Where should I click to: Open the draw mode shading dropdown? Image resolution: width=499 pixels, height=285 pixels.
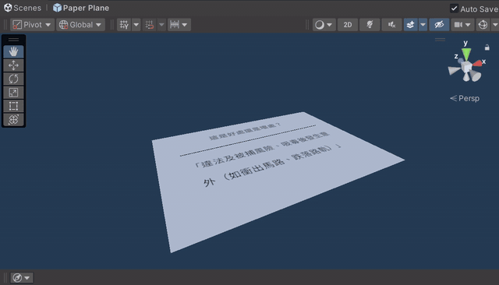[x=324, y=25]
